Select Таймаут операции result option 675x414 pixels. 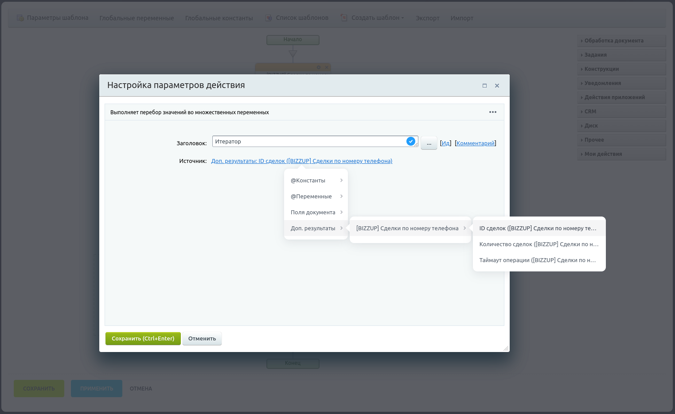[539, 260]
